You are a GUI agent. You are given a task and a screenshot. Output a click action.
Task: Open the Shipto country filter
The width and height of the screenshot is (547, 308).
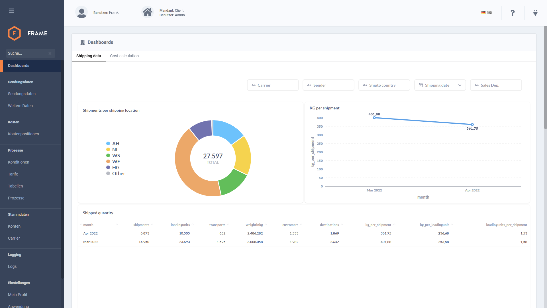(x=384, y=85)
